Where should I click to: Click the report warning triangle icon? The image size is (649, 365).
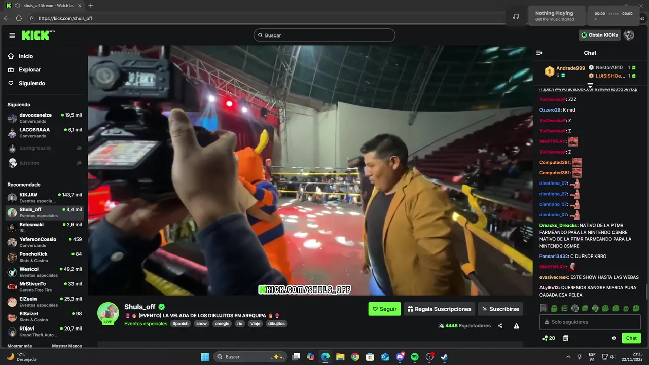(x=516, y=326)
